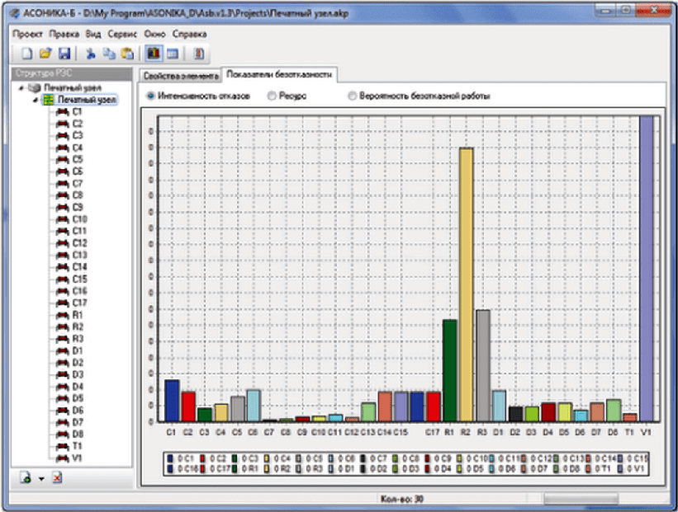This screenshot has width=678, height=512.
Task: Click the New project toolbar icon
Action: pos(26,54)
